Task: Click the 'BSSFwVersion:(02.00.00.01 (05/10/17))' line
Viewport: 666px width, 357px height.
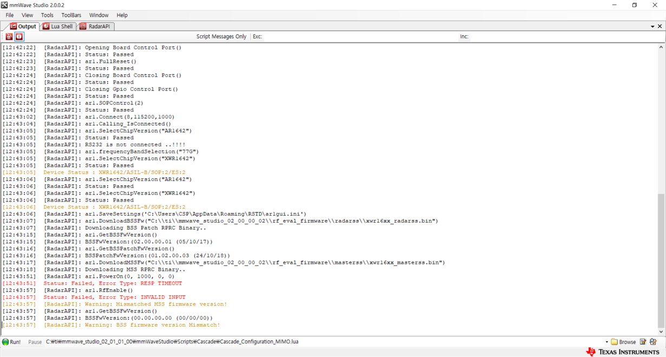Action: click(x=108, y=242)
